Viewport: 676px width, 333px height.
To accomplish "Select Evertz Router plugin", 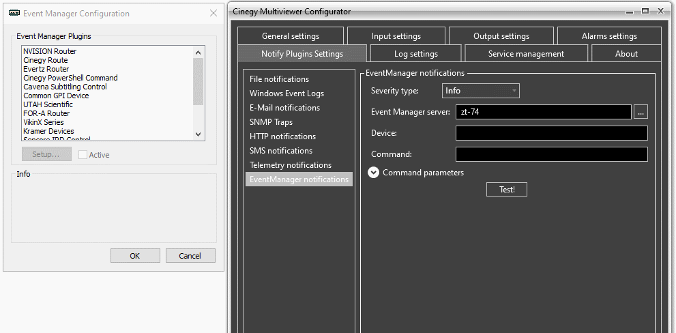I will pyautogui.click(x=107, y=69).
